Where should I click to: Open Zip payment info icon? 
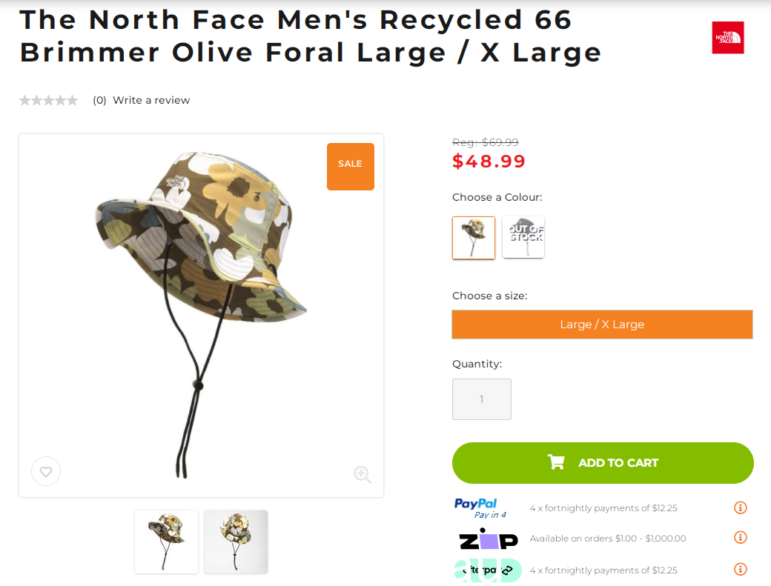click(x=740, y=537)
